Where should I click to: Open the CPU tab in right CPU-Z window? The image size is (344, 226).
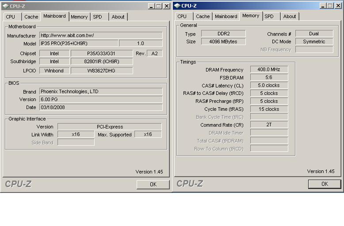pyautogui.click(x=184, y=16)
